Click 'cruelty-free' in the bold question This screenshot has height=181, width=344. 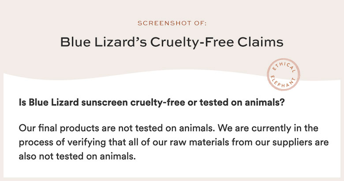tap(157, 102)
